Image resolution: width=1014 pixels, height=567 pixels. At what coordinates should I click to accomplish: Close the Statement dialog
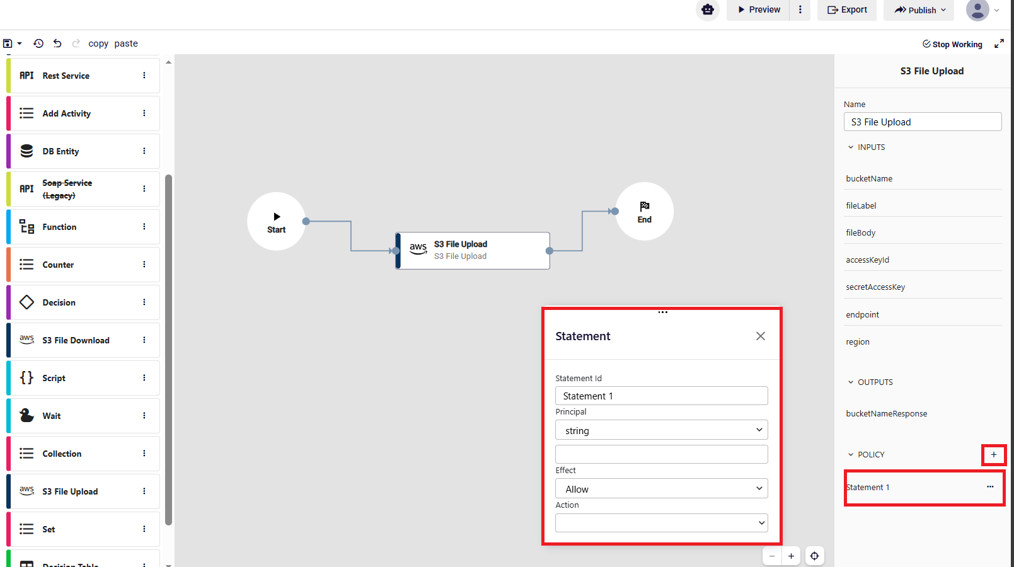[761, 336]
